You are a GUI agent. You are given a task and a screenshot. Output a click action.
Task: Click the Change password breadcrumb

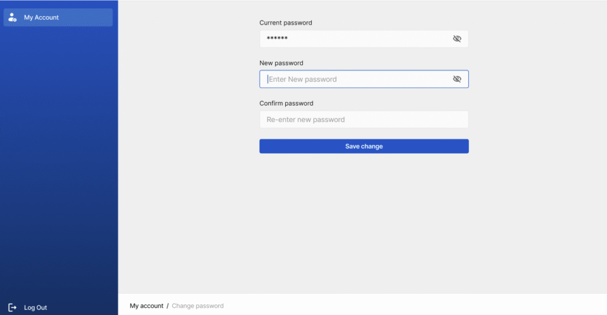(197, 306)
